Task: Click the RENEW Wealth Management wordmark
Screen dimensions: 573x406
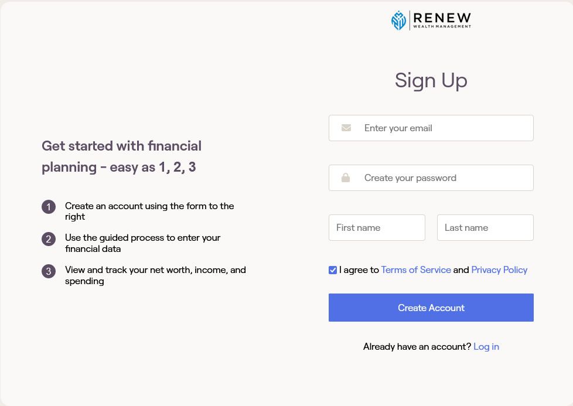Action: coord(442,20)
